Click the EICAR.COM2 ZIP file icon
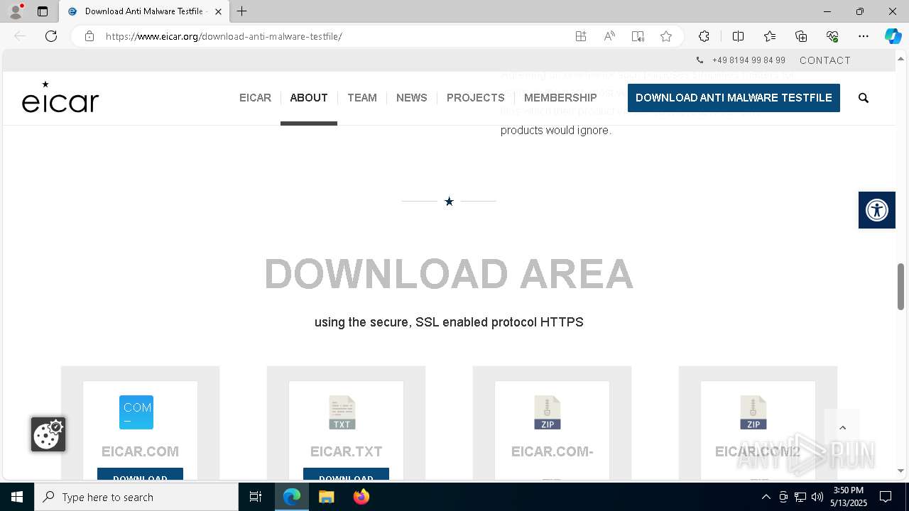The height and width of the screenshot is (511, 909). 753,412
